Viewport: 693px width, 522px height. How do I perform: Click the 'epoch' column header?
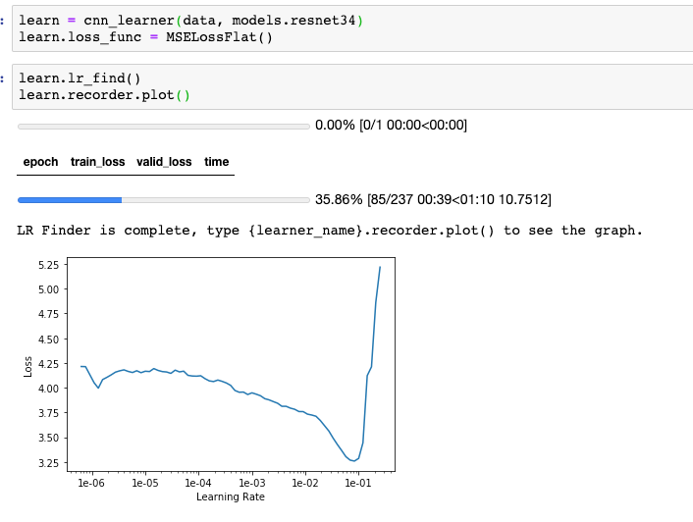point(40,162)
